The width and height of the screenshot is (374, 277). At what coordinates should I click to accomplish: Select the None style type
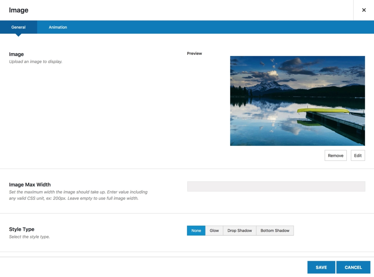tap(196, 231)
